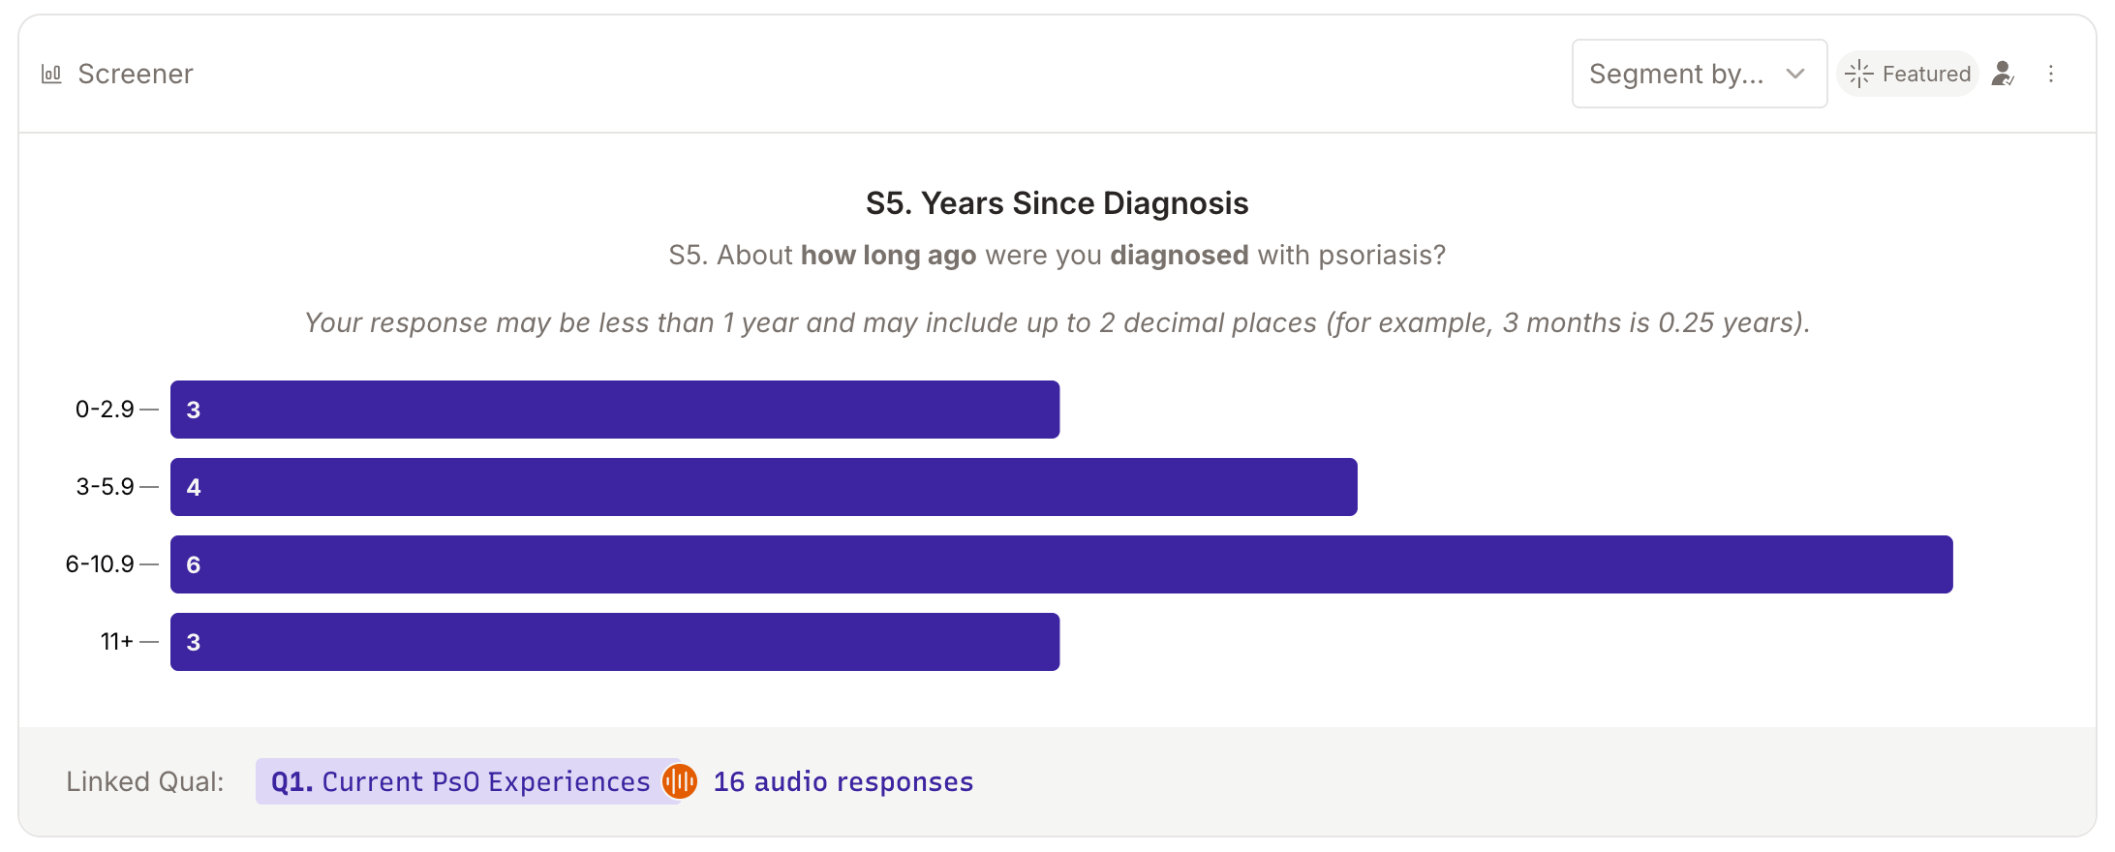This screenshot has width=2115, height=852.
Task: Click the 0-2.9 bar in the chart
Action: (615, 409)
